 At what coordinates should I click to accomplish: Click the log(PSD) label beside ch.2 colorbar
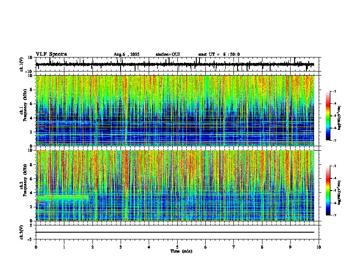tap(339, 192)
